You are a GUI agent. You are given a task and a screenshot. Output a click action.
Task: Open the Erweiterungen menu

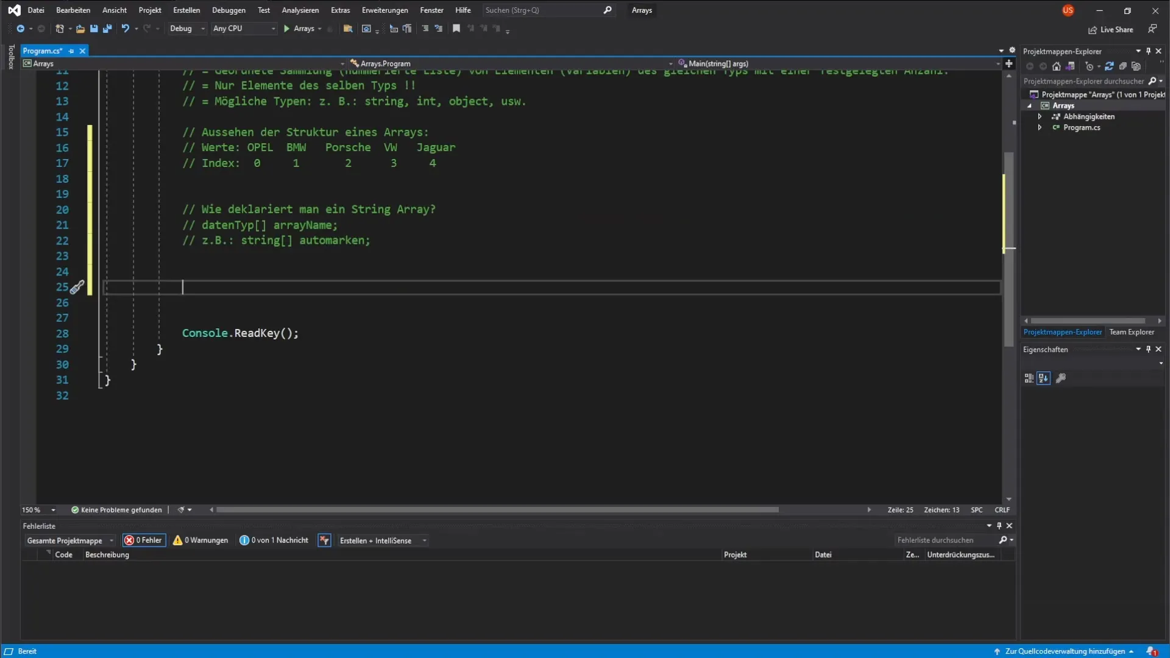[x=385, y=10]
